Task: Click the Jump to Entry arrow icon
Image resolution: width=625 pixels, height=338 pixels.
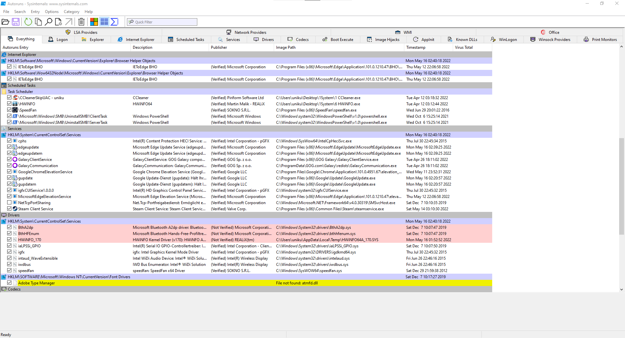Action: coord(69,22)
